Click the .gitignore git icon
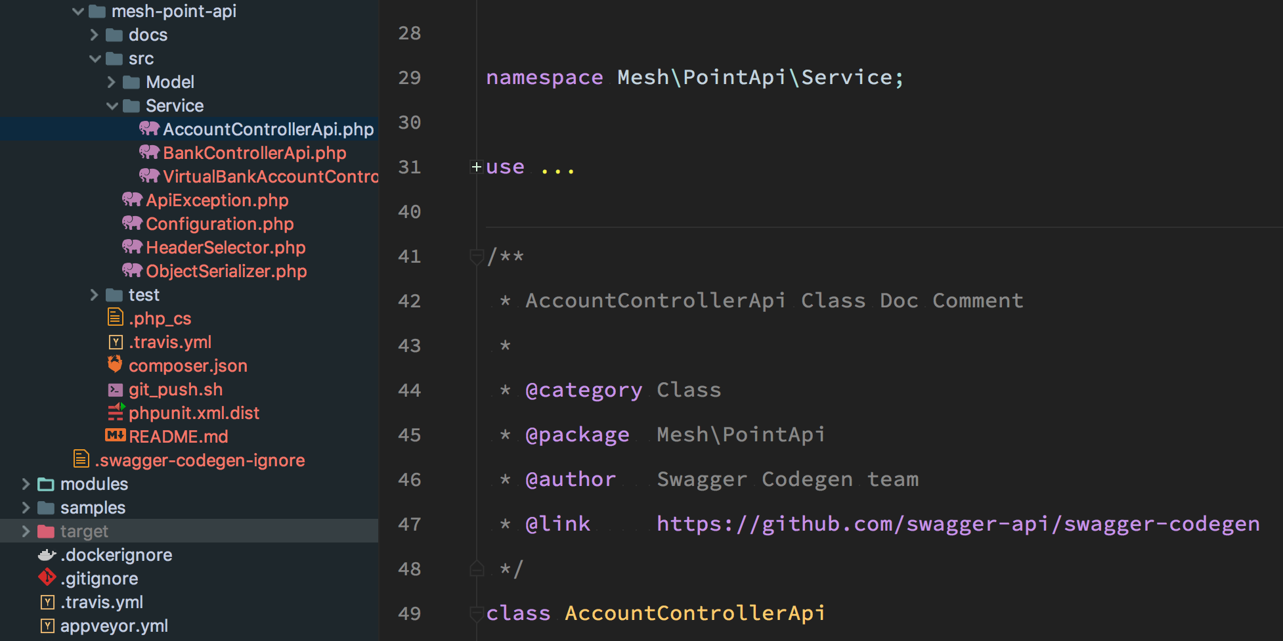 coord(47,578)
